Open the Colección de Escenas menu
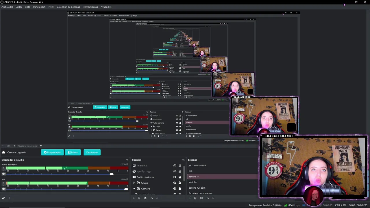This screenshot has height=208, width=370. [68, 7]
